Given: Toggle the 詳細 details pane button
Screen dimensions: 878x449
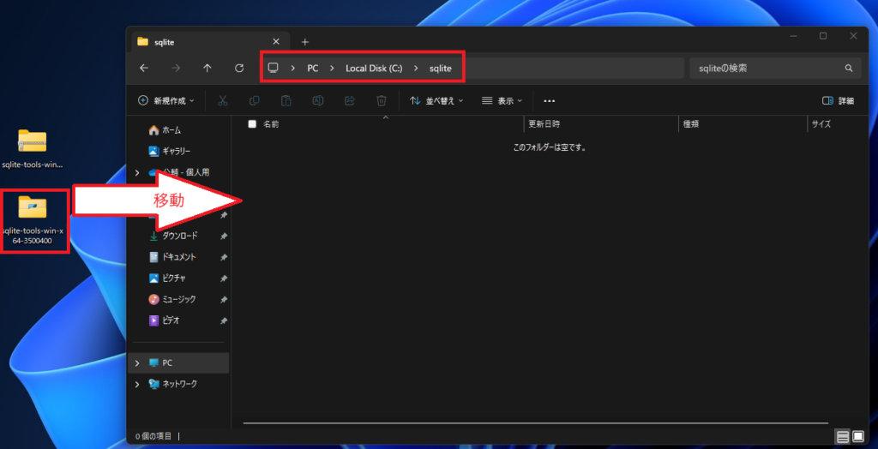Looking at the screenshot, I should click(838, 101).
